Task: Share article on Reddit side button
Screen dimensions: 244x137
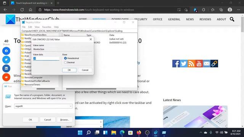Action: pyautogui.click(x=6, y=77)
